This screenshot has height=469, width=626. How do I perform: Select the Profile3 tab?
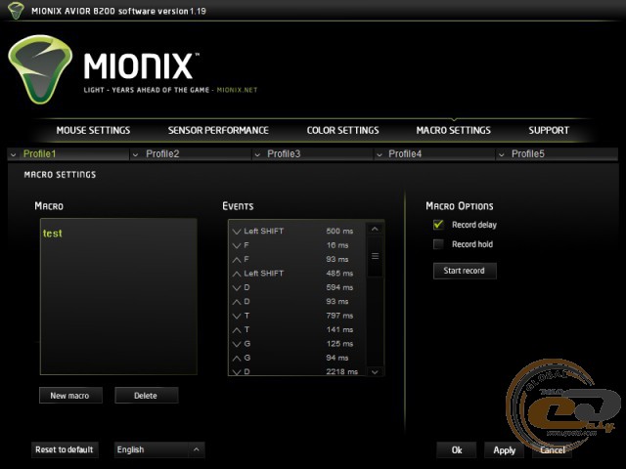pyautogui.click(x=313, y=154)
